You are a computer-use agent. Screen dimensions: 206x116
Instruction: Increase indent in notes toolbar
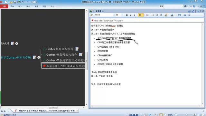[x=161, y=15]
